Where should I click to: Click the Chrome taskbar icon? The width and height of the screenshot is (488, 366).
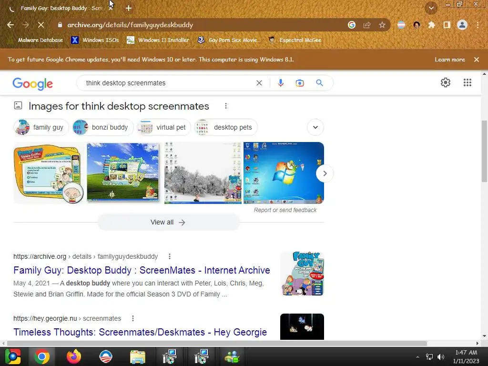pos(42,356)
